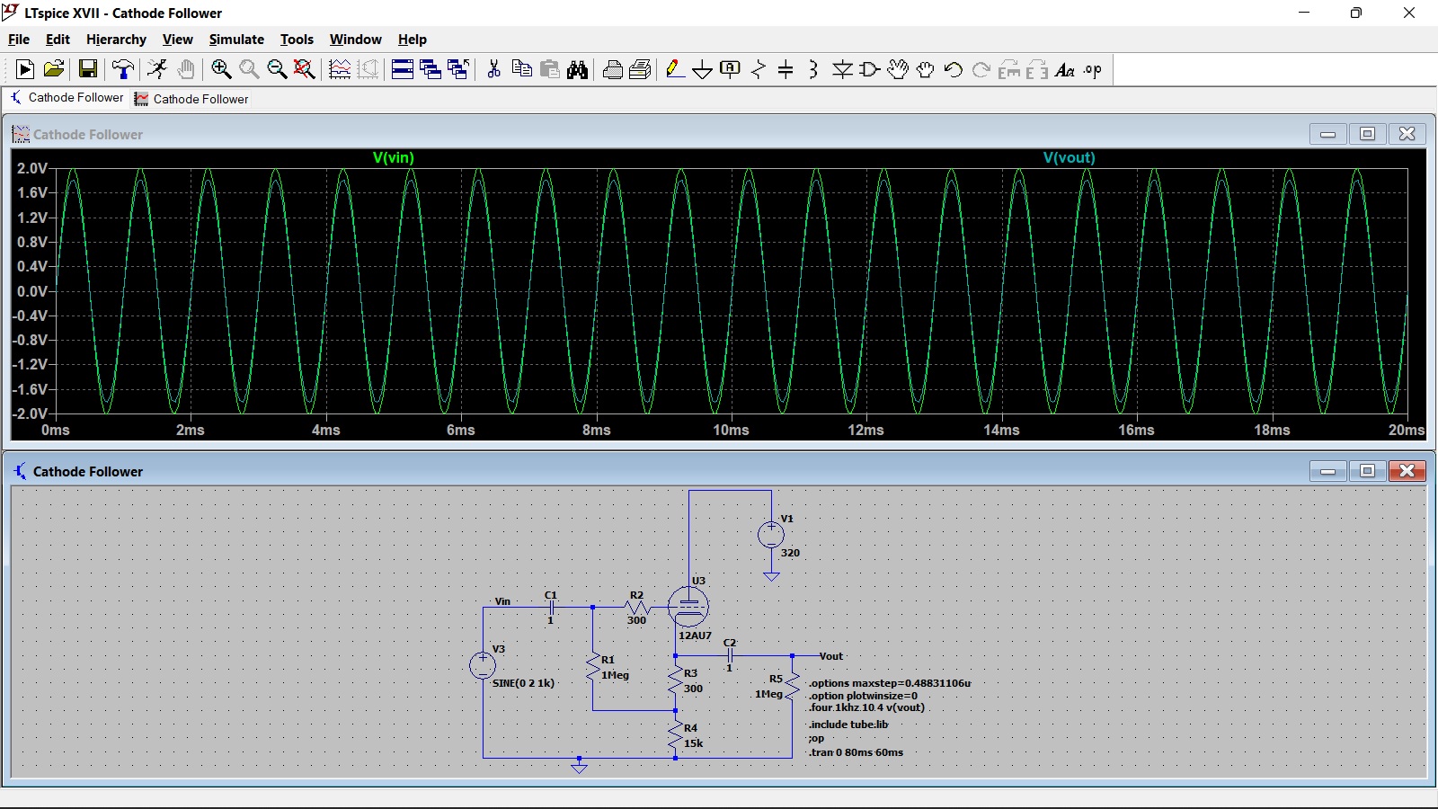Select the Draw Wire pencil tool

point(675,69)
